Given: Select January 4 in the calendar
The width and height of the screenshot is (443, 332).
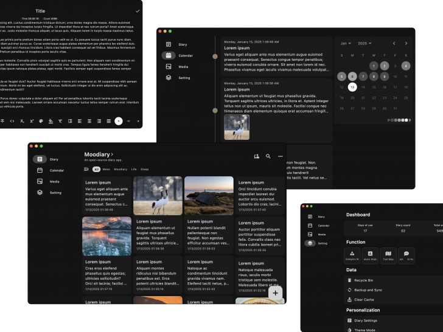Looking at the screenshot, I should 406,66.
